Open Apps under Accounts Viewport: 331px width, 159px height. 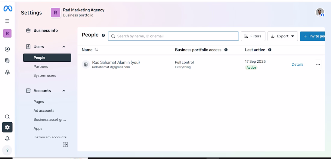coord(38,128)
